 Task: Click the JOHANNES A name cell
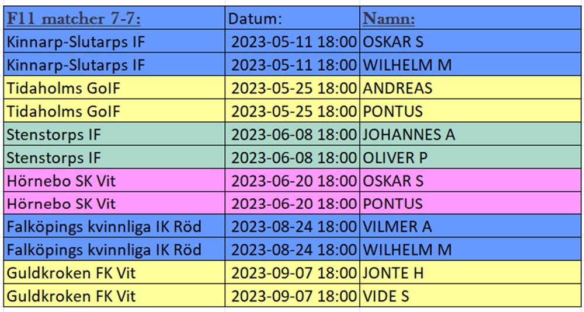point(470,134)
